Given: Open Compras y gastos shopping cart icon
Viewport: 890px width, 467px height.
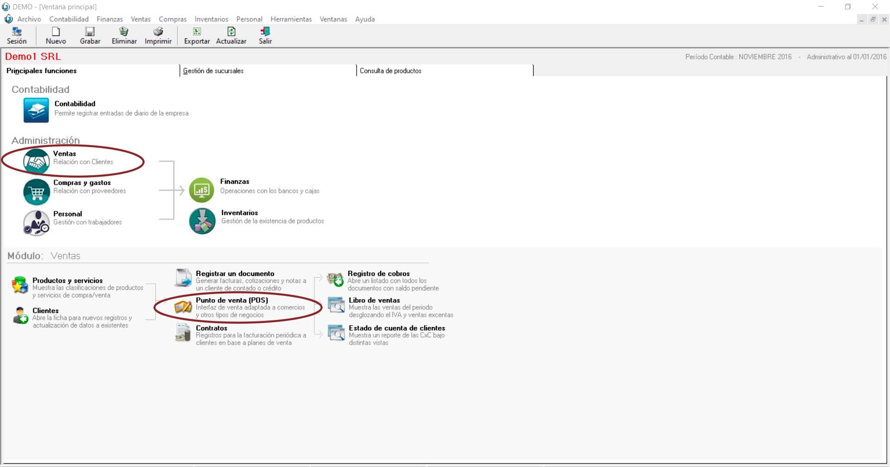Looking at the screenshot, I should (x=37, y=192).
